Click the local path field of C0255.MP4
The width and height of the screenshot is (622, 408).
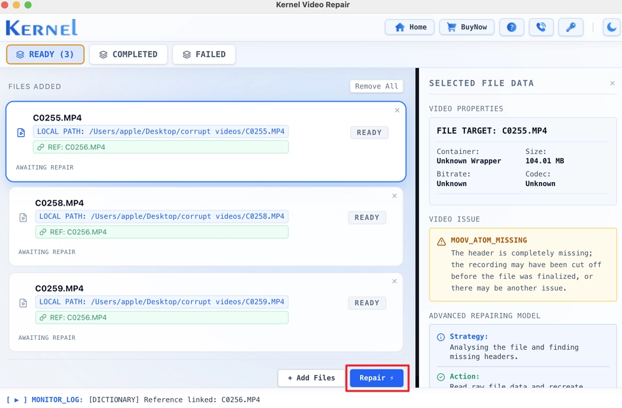tap(160, 132)
